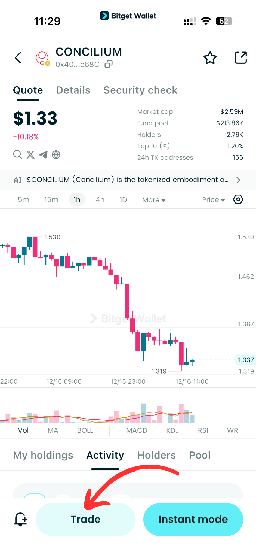Open the Holders tab
The height and width of the screenshot is (558, 256).
[x=156, y=455]
